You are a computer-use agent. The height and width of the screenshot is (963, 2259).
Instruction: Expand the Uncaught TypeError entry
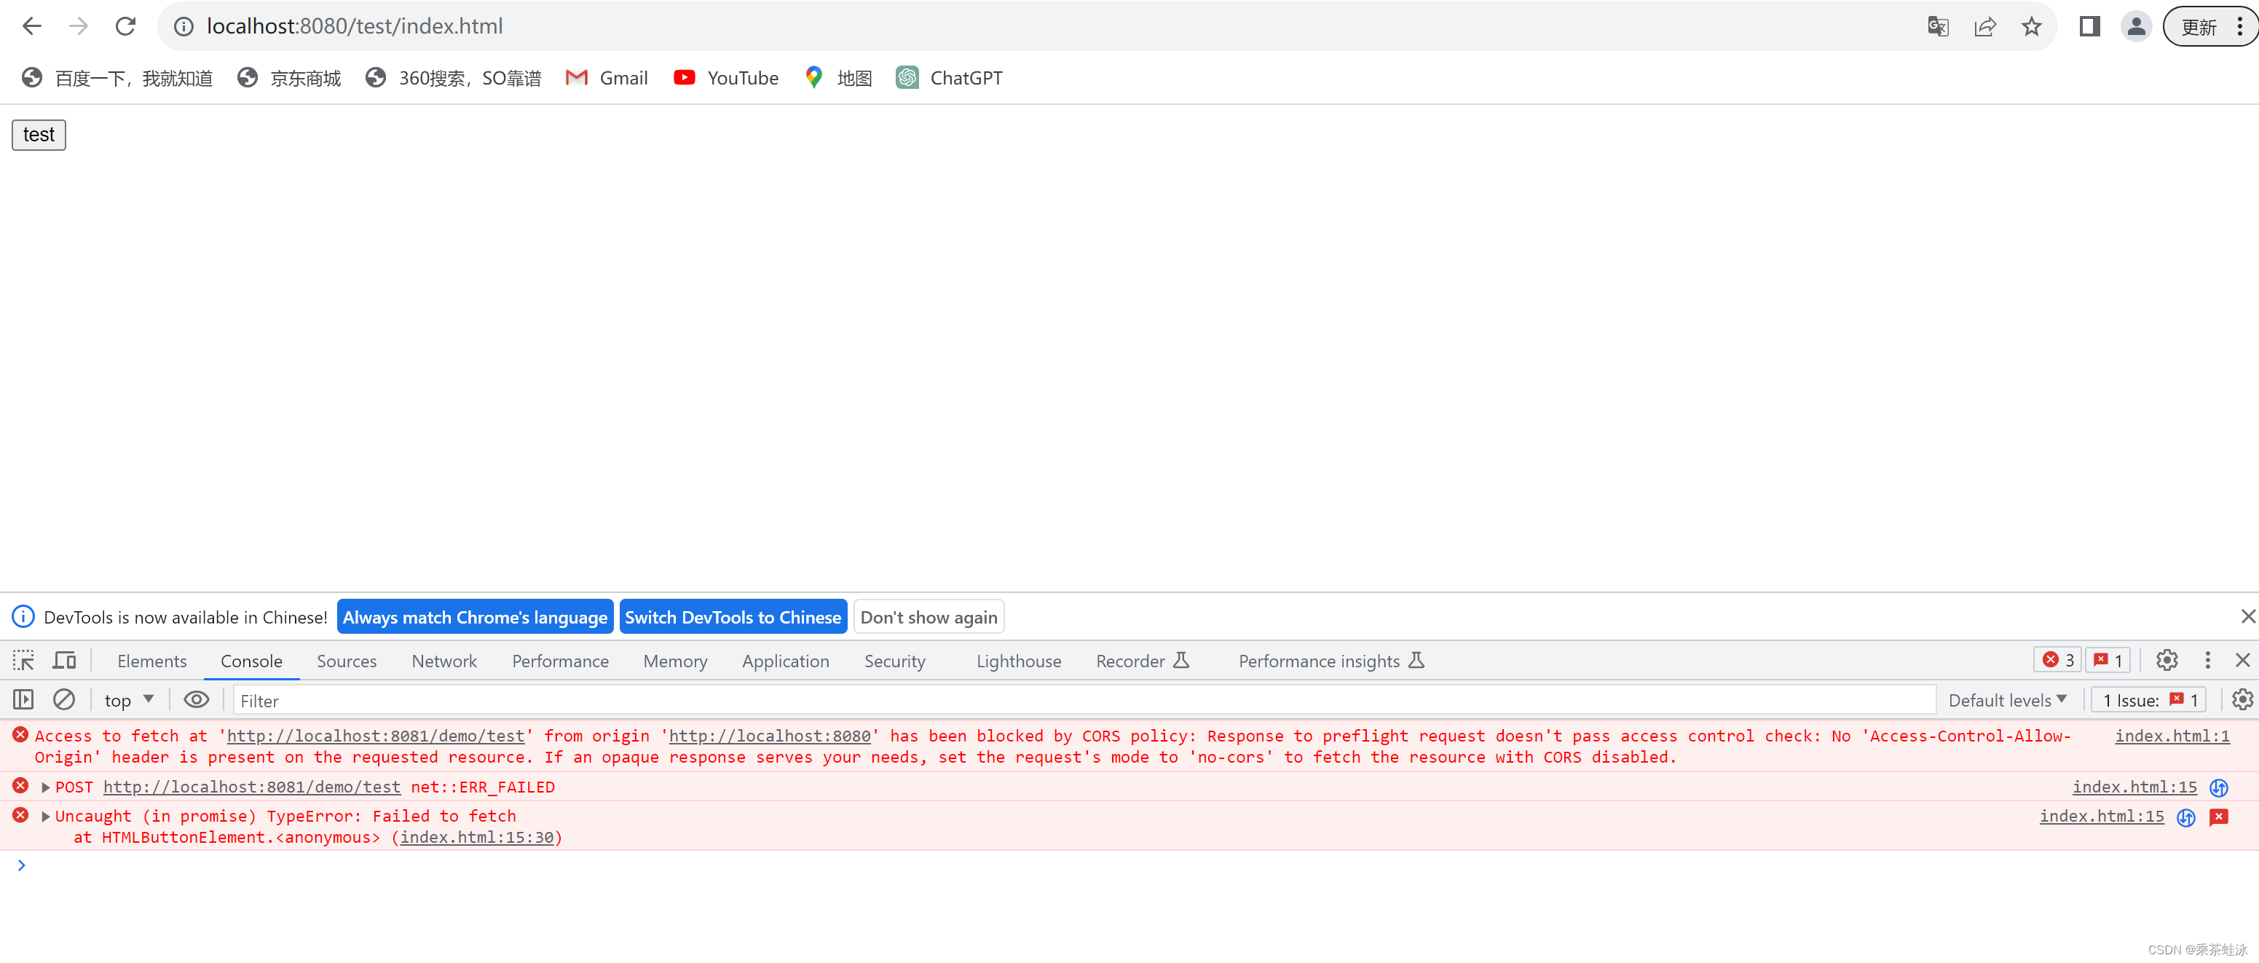46,817
